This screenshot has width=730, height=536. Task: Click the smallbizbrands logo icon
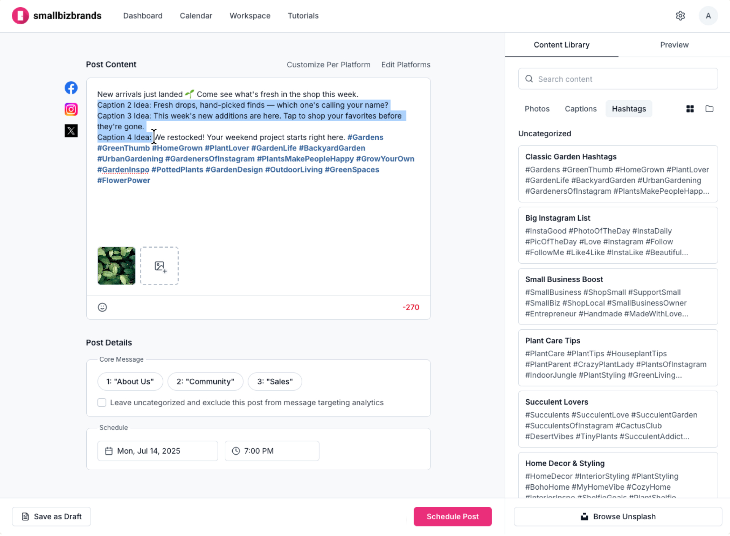[21, 16]
